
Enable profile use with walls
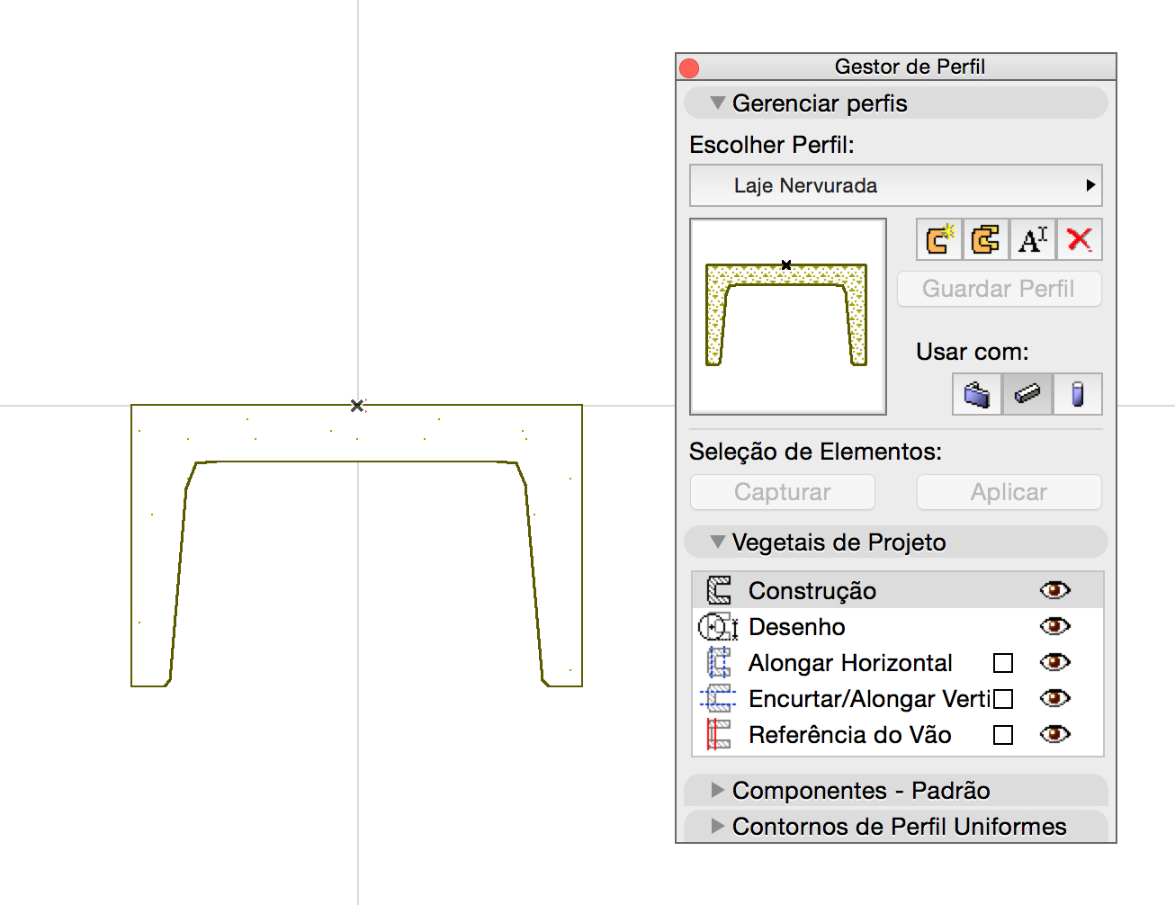point(977,393)
